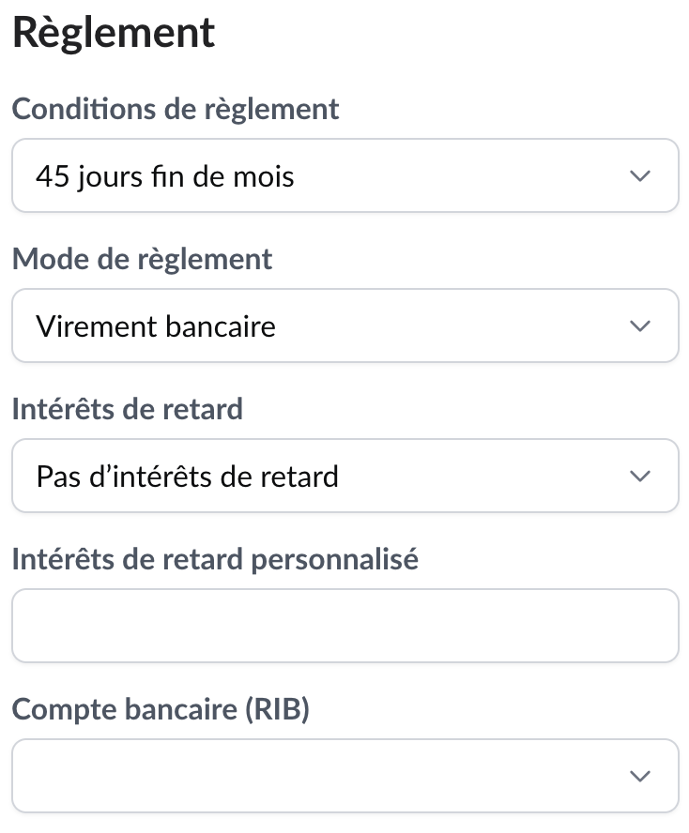This screenshot has width=689, height=833.
Task: Choose a bank account in the RIB selector
Action: pyautogui.click(x=344, y=776)
